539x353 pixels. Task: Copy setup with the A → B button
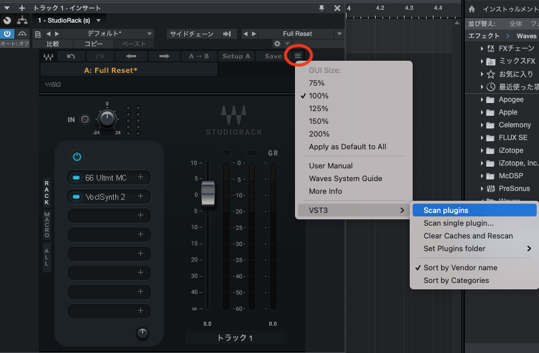(x=199, y=56)
